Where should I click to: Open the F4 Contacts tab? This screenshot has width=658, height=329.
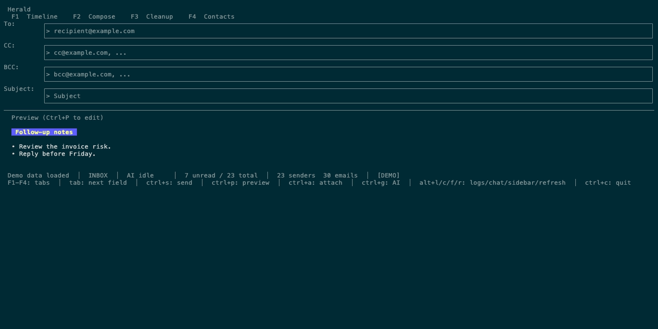[211, 16]
